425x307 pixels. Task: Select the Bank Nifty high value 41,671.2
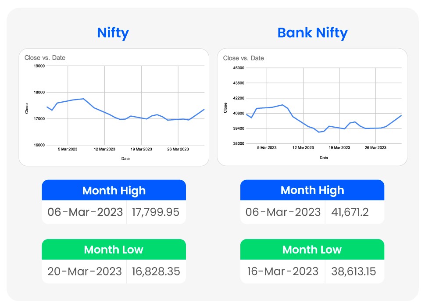(350, 212)
